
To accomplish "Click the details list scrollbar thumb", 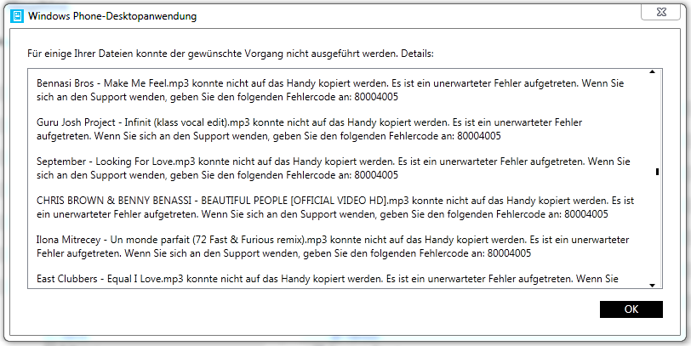I will (x=657, y=172).
